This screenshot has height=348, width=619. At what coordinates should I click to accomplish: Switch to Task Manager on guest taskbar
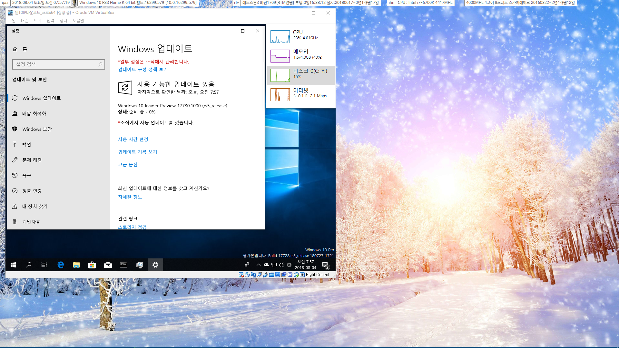[140, 265]
